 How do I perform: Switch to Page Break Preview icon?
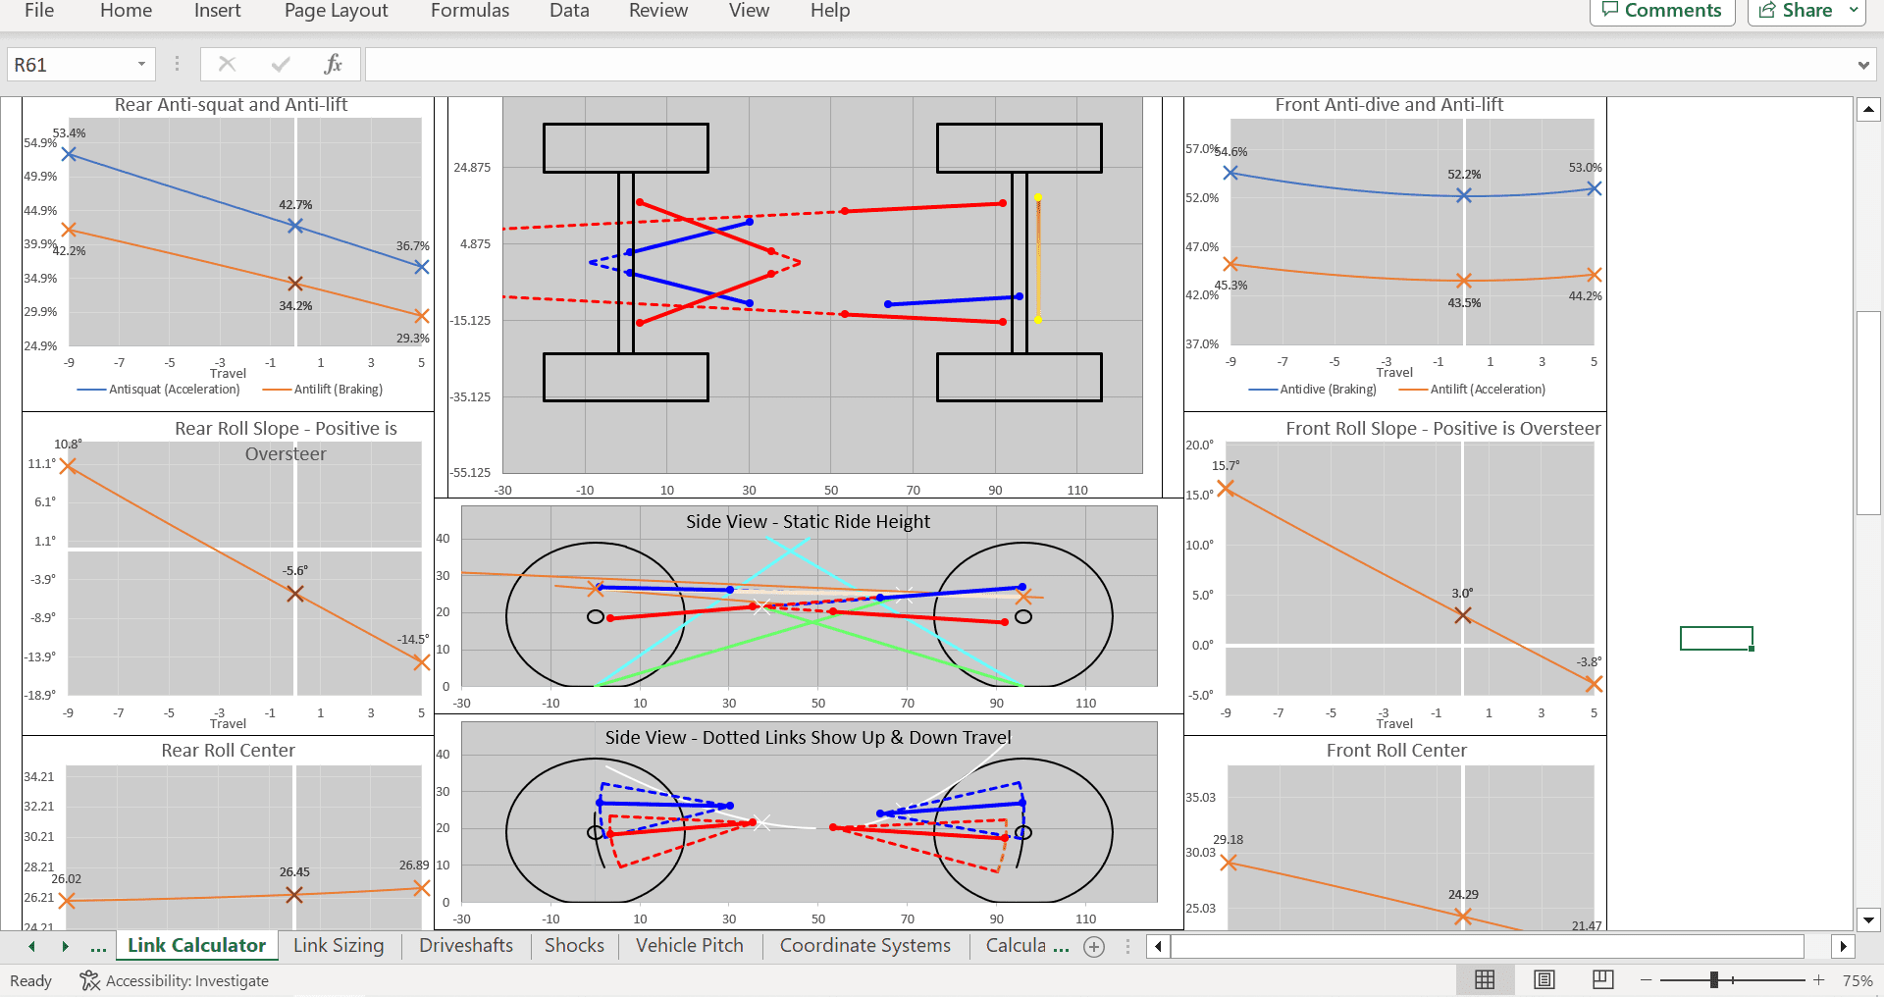1603,979
